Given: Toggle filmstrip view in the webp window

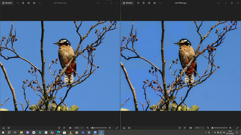Looking at the screenshot, I should pos(4,128).
